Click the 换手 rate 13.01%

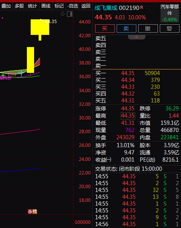click(126, 145)
